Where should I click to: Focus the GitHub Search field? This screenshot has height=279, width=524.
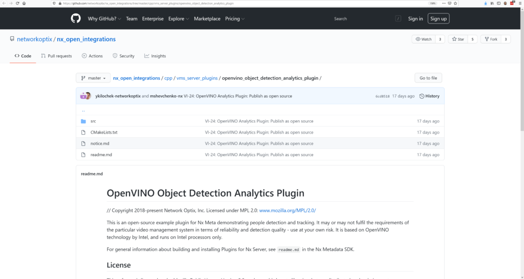point(367,19)
